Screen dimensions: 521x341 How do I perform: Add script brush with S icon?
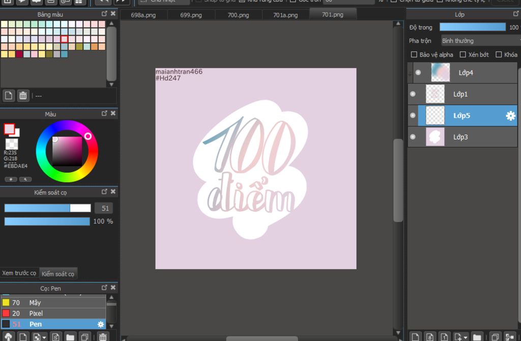55,337
